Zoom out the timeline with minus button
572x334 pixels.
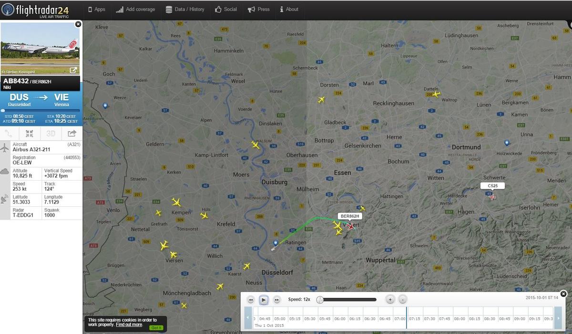tap(403, 300)
